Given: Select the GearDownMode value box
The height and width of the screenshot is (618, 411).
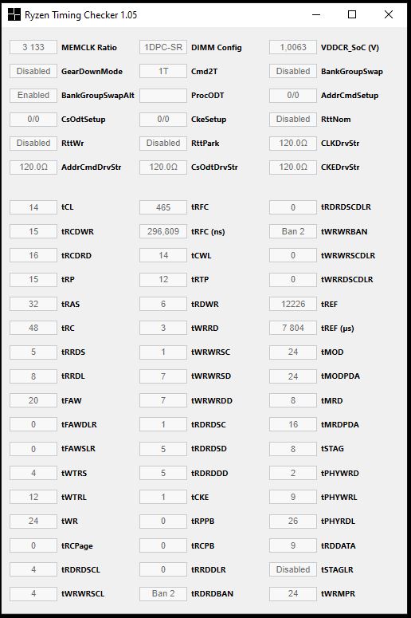Looking at the screenshot, I should tap(33, 71).
